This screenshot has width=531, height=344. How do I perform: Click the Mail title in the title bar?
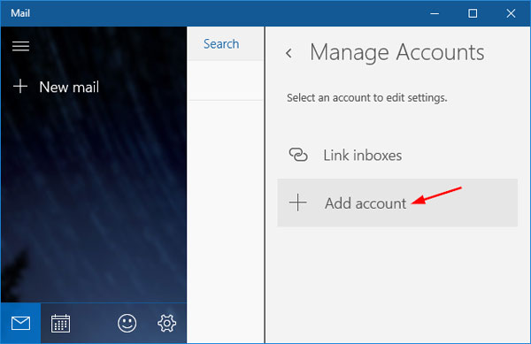20,13
